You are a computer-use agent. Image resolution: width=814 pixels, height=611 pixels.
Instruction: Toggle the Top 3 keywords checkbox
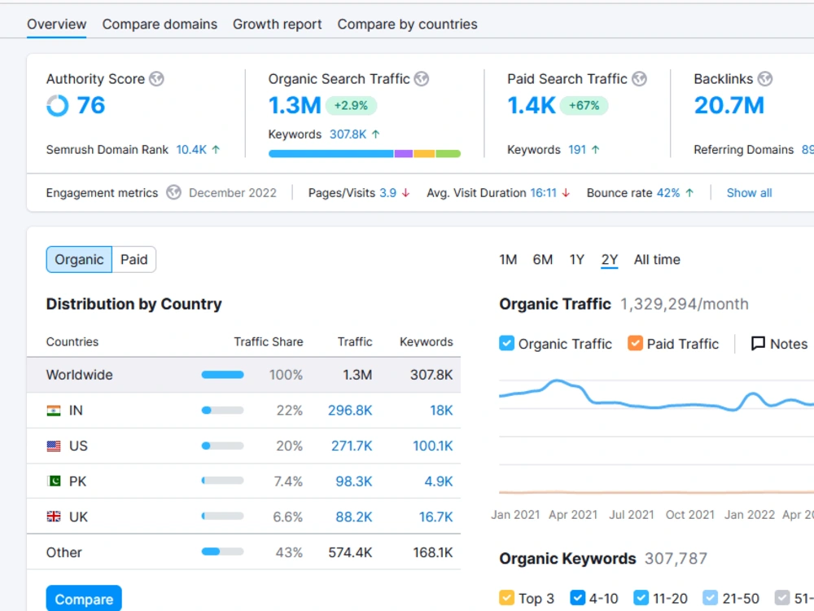coord(506,598)
